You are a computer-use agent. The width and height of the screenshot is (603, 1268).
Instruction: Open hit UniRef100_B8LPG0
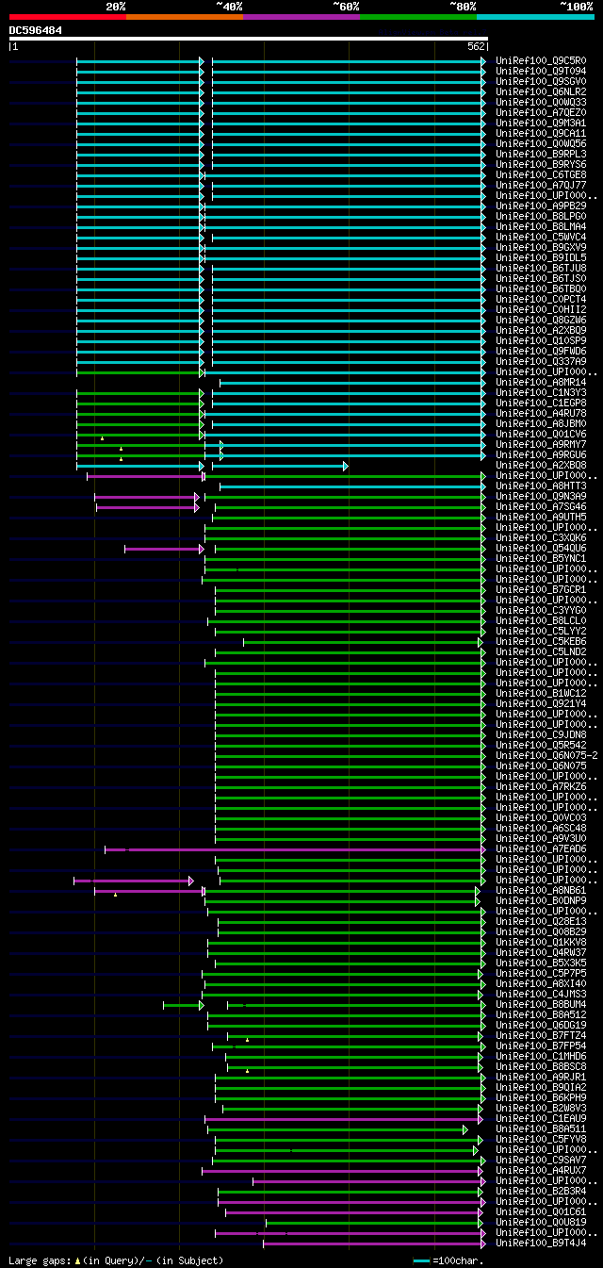[x=541, y=216]
